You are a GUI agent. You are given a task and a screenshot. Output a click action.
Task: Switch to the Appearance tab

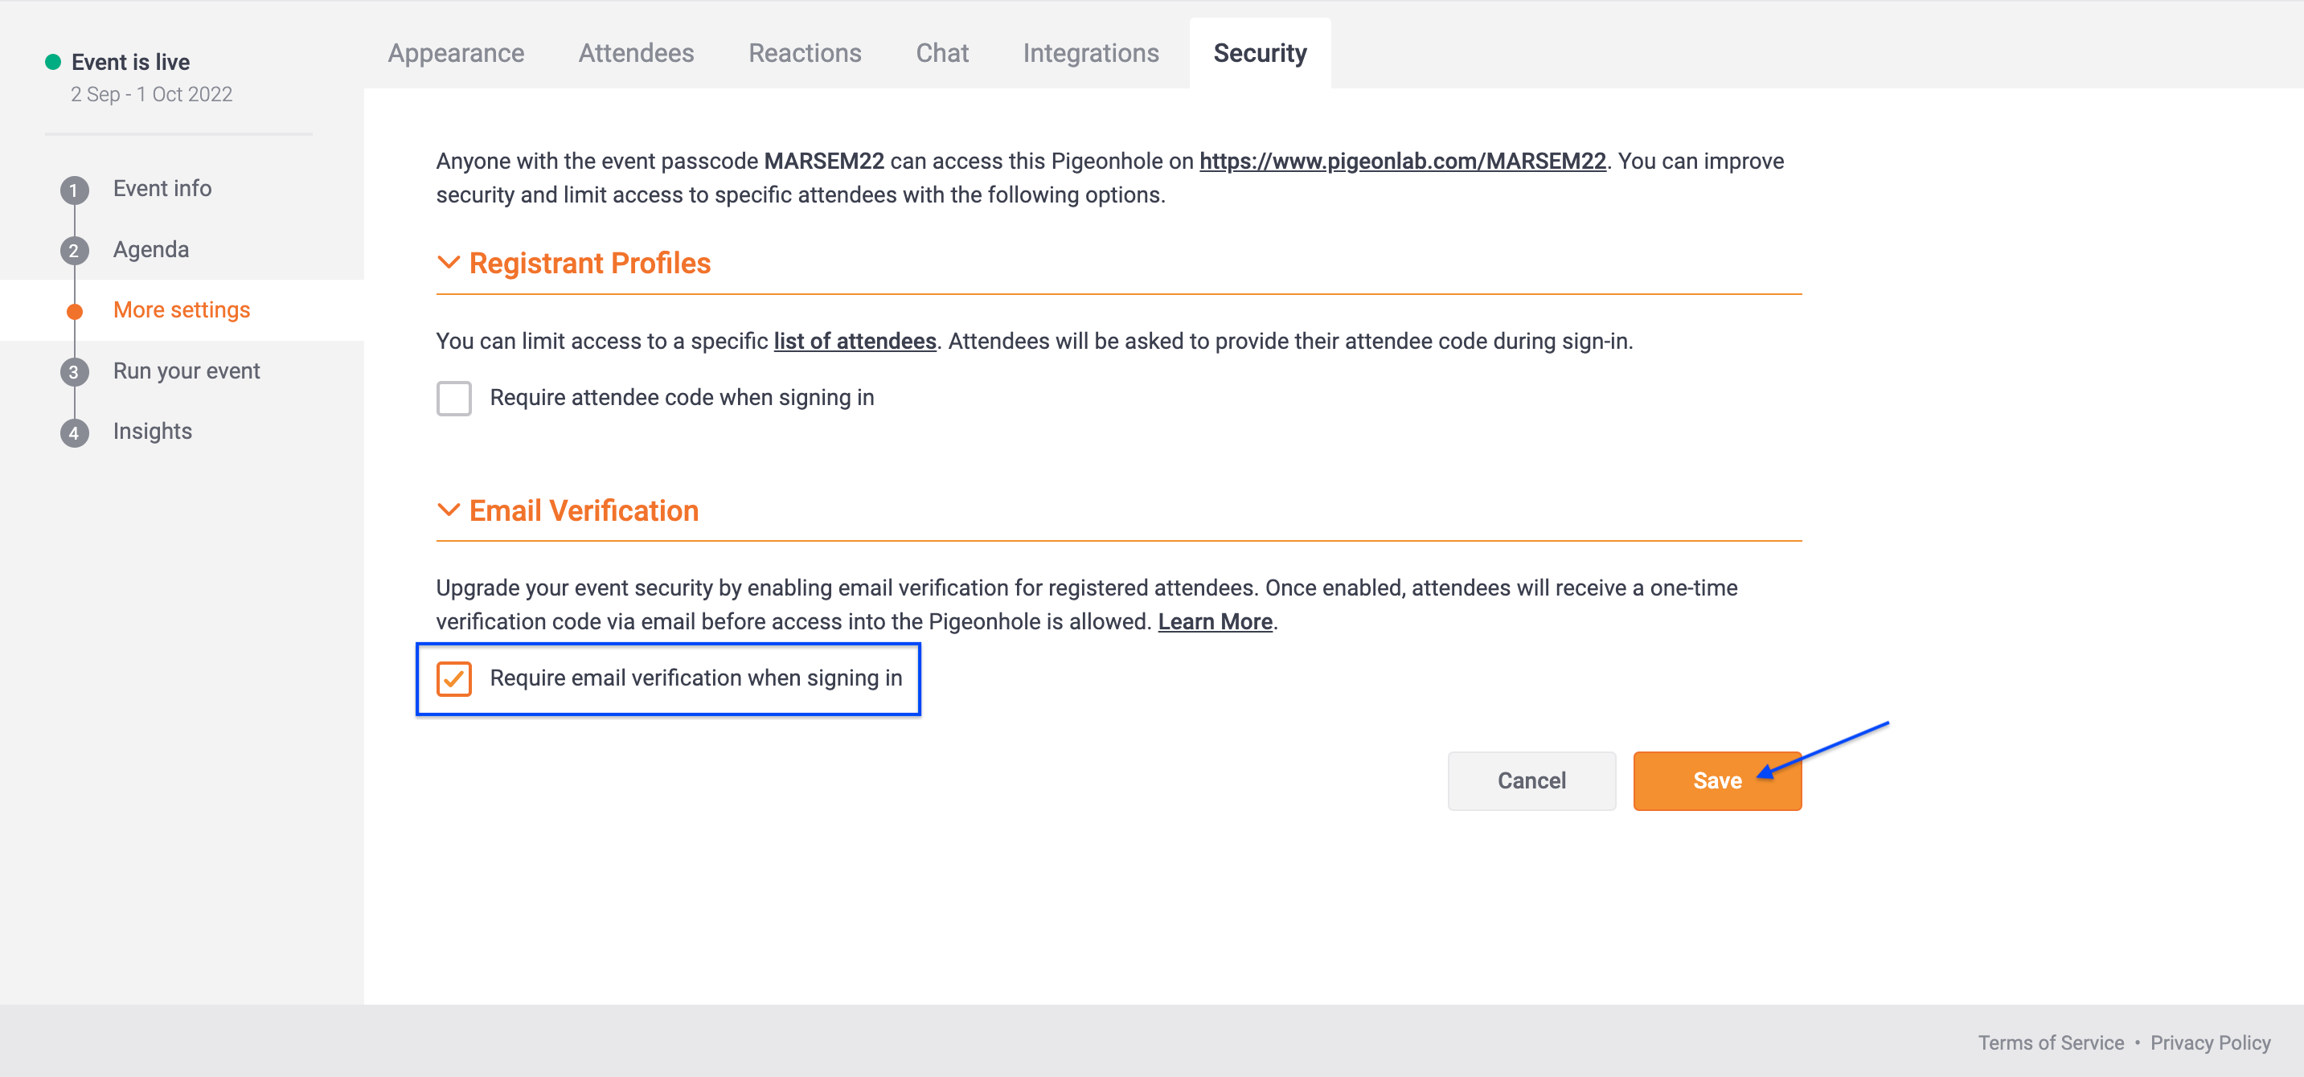(456, 53)
